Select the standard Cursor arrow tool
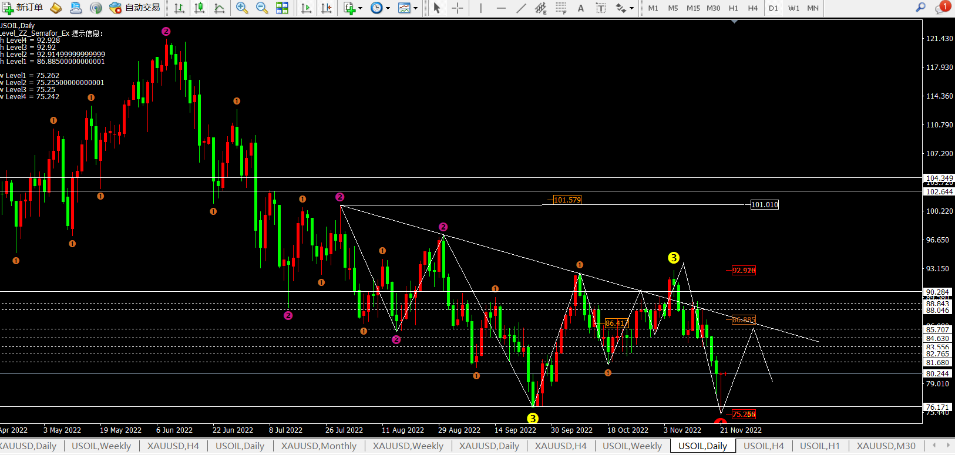 click(x=436, y=8)
